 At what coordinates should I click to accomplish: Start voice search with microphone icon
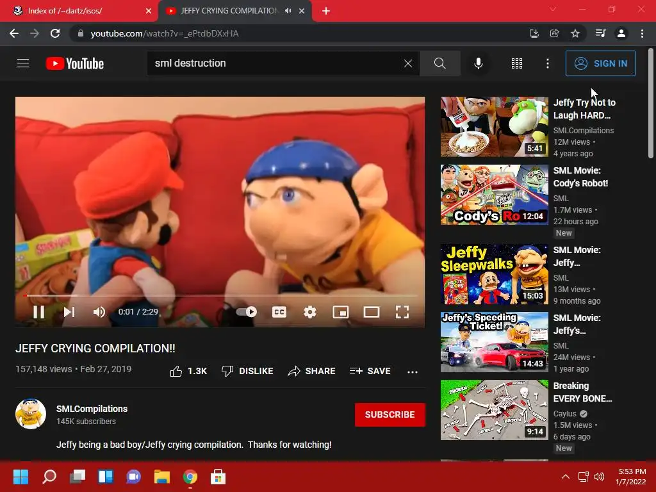coord(478,63)
